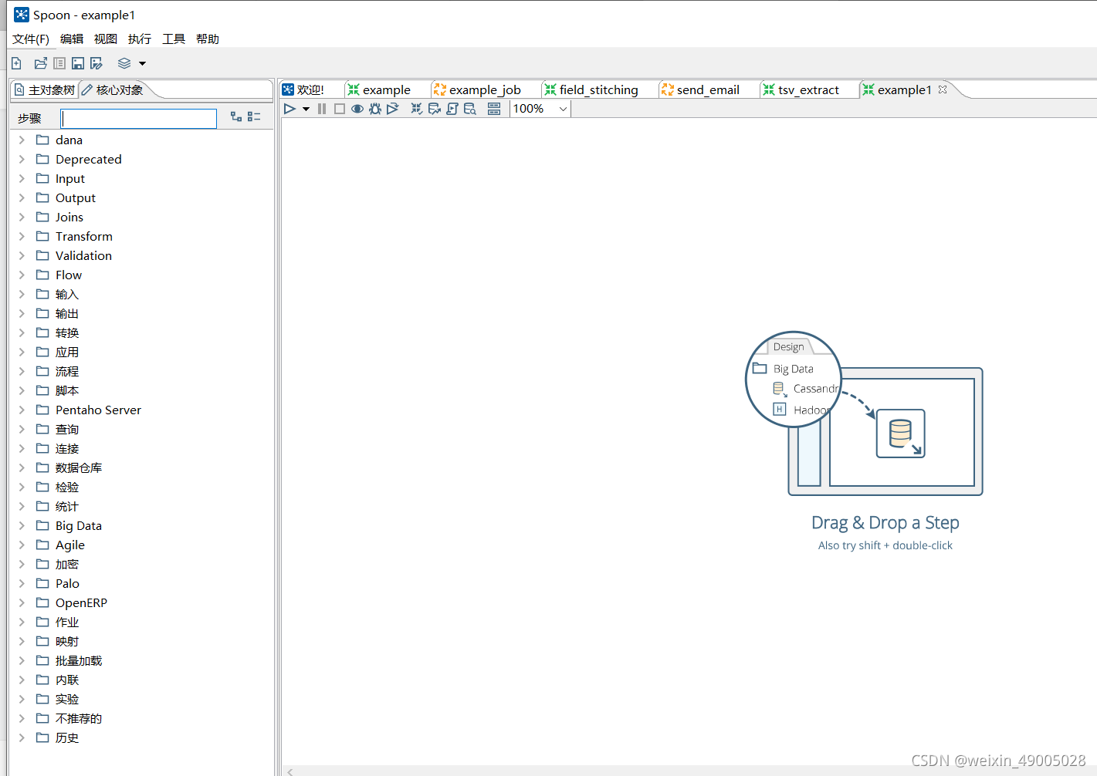
Task: Open the example_job tab
Action: 485,90
